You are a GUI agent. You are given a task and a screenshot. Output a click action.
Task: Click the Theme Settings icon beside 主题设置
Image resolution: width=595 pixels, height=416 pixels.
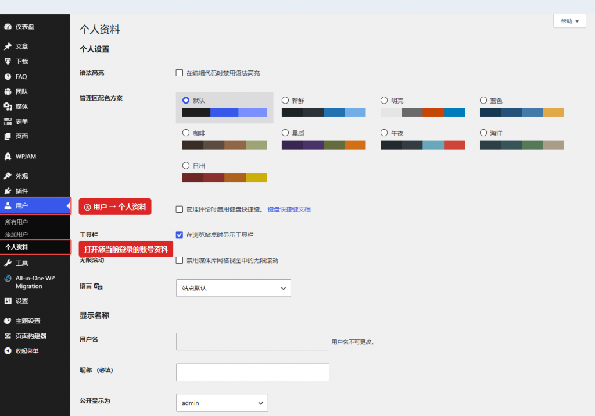pos(8,321)
